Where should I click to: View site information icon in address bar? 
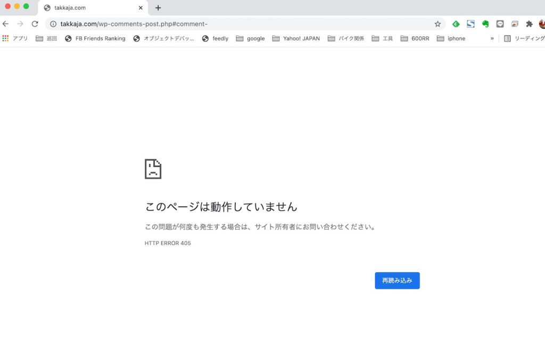click(53, 24)
